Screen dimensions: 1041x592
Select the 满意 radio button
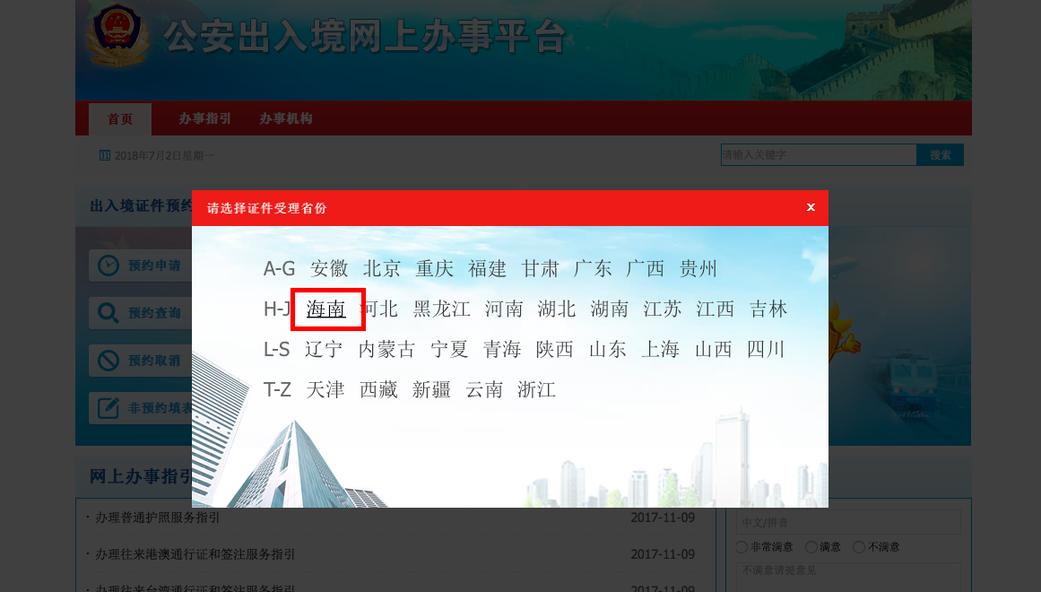(811, 547)
